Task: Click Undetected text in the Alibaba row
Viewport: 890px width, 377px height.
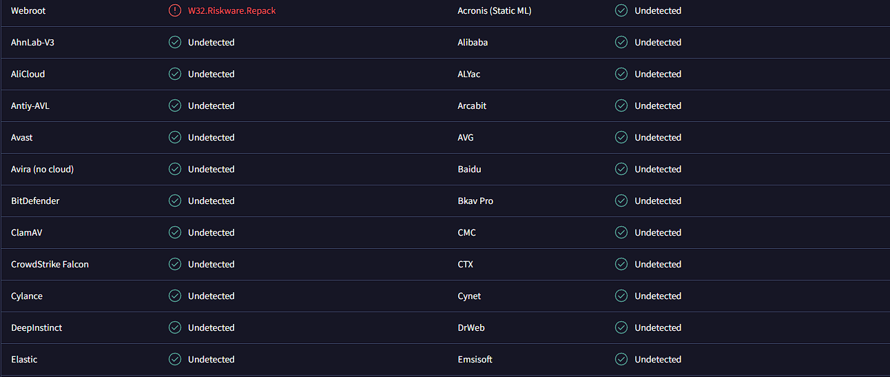Action: pyautogui.click(x=658, y=43)
